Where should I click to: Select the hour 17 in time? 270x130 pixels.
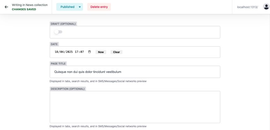76,52
